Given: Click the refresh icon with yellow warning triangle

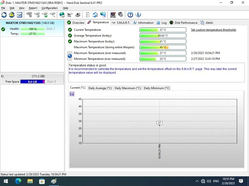Looking at the screenshot, I should (12, 15).
